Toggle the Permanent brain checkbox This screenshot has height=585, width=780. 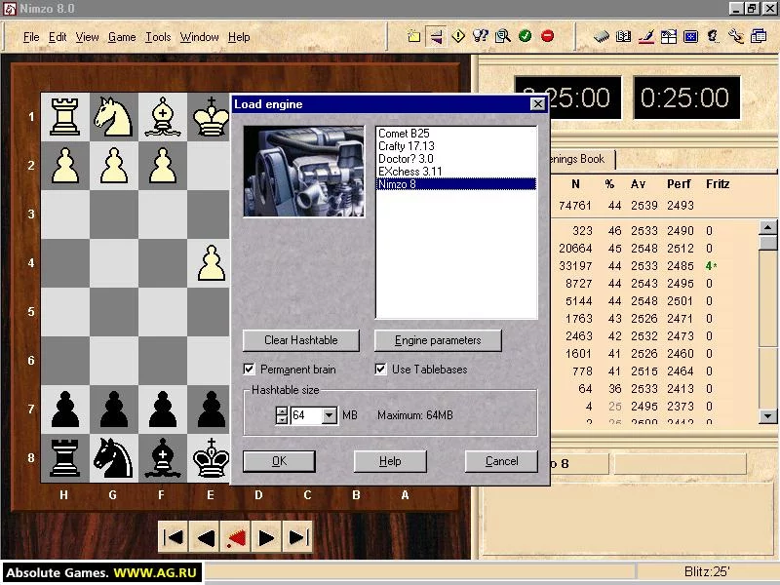(x=249, y=370)
